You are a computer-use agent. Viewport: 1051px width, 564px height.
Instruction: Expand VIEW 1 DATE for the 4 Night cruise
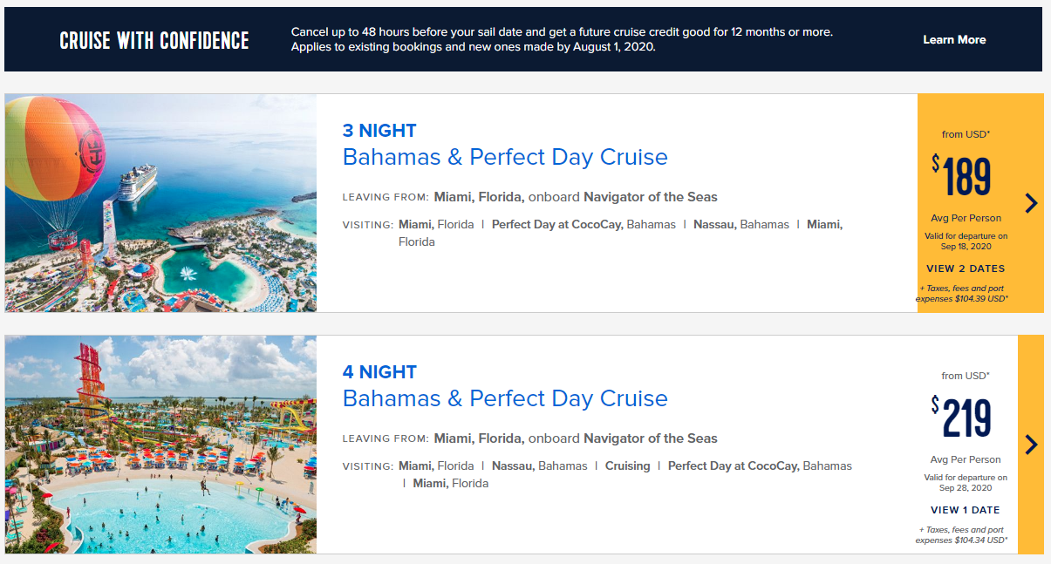tap(966, 510)
